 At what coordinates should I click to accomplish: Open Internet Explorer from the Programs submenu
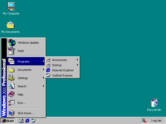click(62, 70)
